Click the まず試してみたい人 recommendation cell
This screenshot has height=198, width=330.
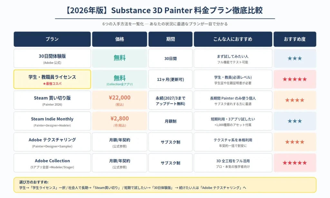pos(233,58)
